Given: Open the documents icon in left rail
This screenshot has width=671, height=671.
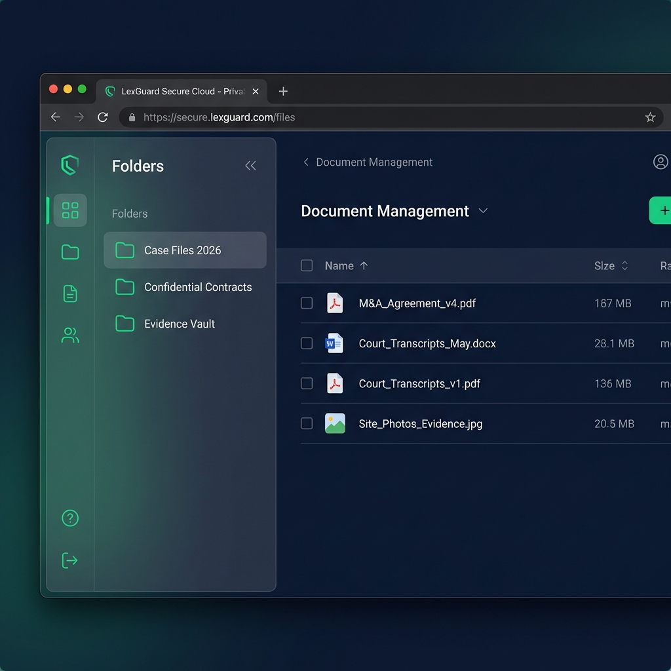Looking at the screenshot, I should pos(70,294).
